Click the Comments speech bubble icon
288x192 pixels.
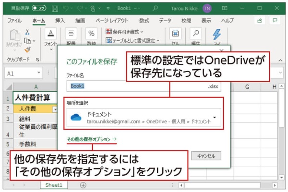[x=275, y=20]
